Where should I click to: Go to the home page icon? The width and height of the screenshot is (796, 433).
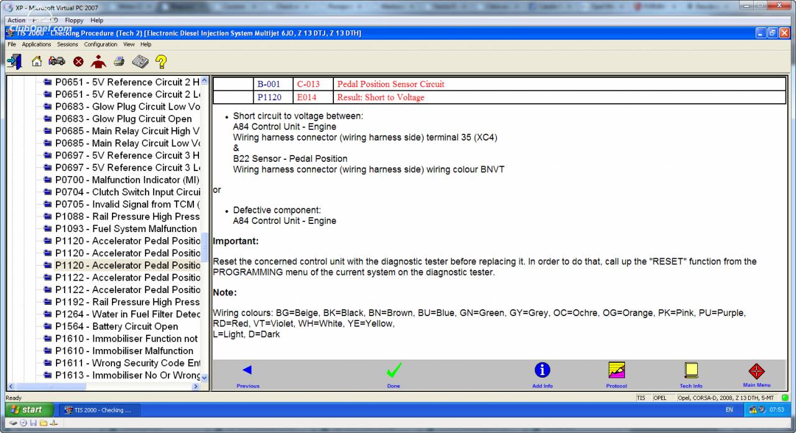tap(37, 62)
